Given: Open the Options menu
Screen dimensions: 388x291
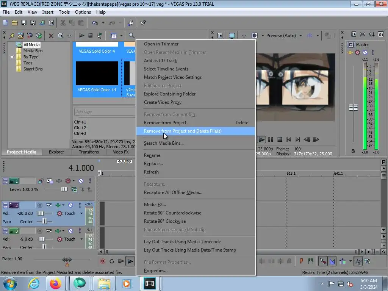Looking at the screenshot, I should [83, 12].
